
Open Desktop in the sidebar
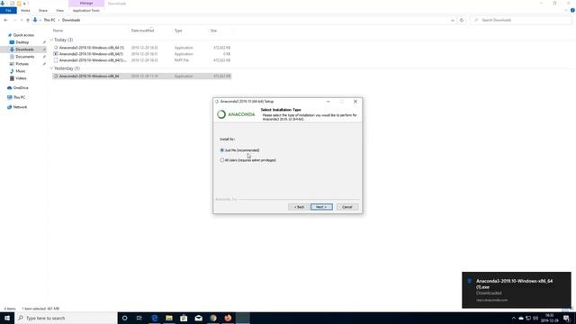pos(22,42)
